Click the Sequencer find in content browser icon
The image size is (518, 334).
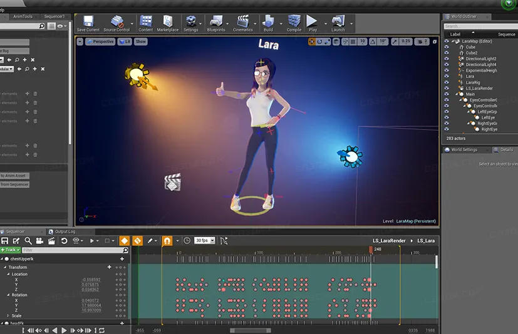click(28, 241)
